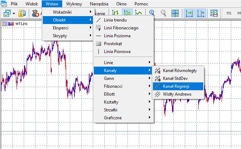Open the Widok menu
The height and width of the screenshot is (149, 241).
pyautogui.click(x=32, y=4)
